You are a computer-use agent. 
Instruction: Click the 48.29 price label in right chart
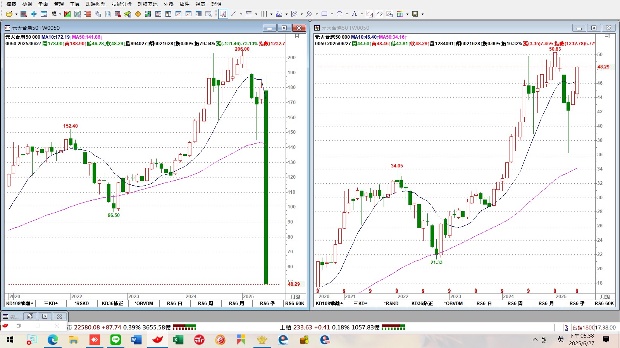click(603, 67)
